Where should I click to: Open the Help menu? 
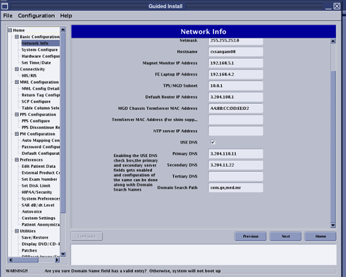pyautogui.click(x=66, y=16)
